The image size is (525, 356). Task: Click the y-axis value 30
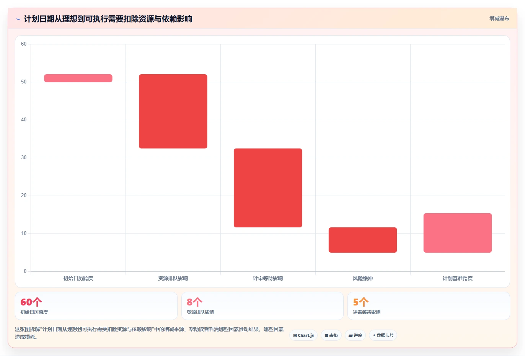click(24, 158)
